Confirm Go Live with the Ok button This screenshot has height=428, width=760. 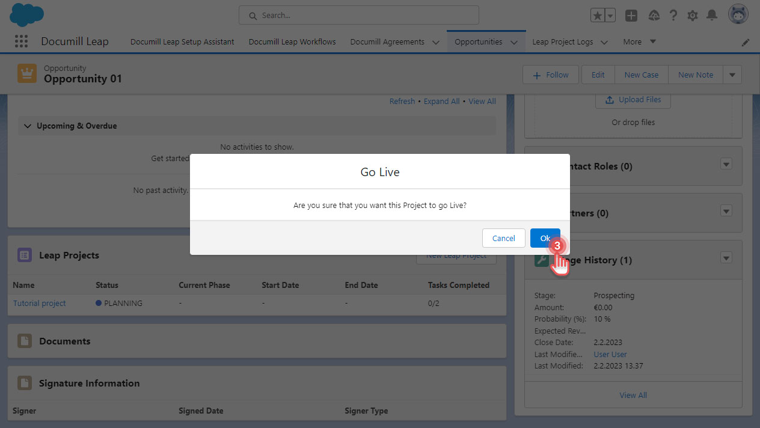[x=545, y=237]
